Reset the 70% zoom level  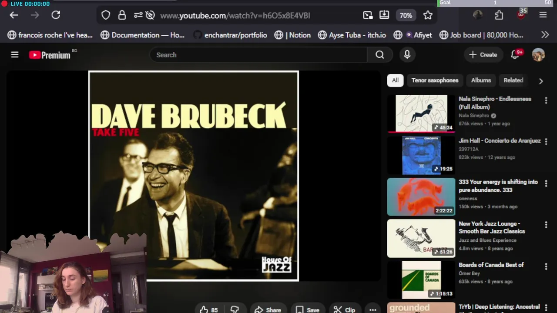[x=406, y=15]
